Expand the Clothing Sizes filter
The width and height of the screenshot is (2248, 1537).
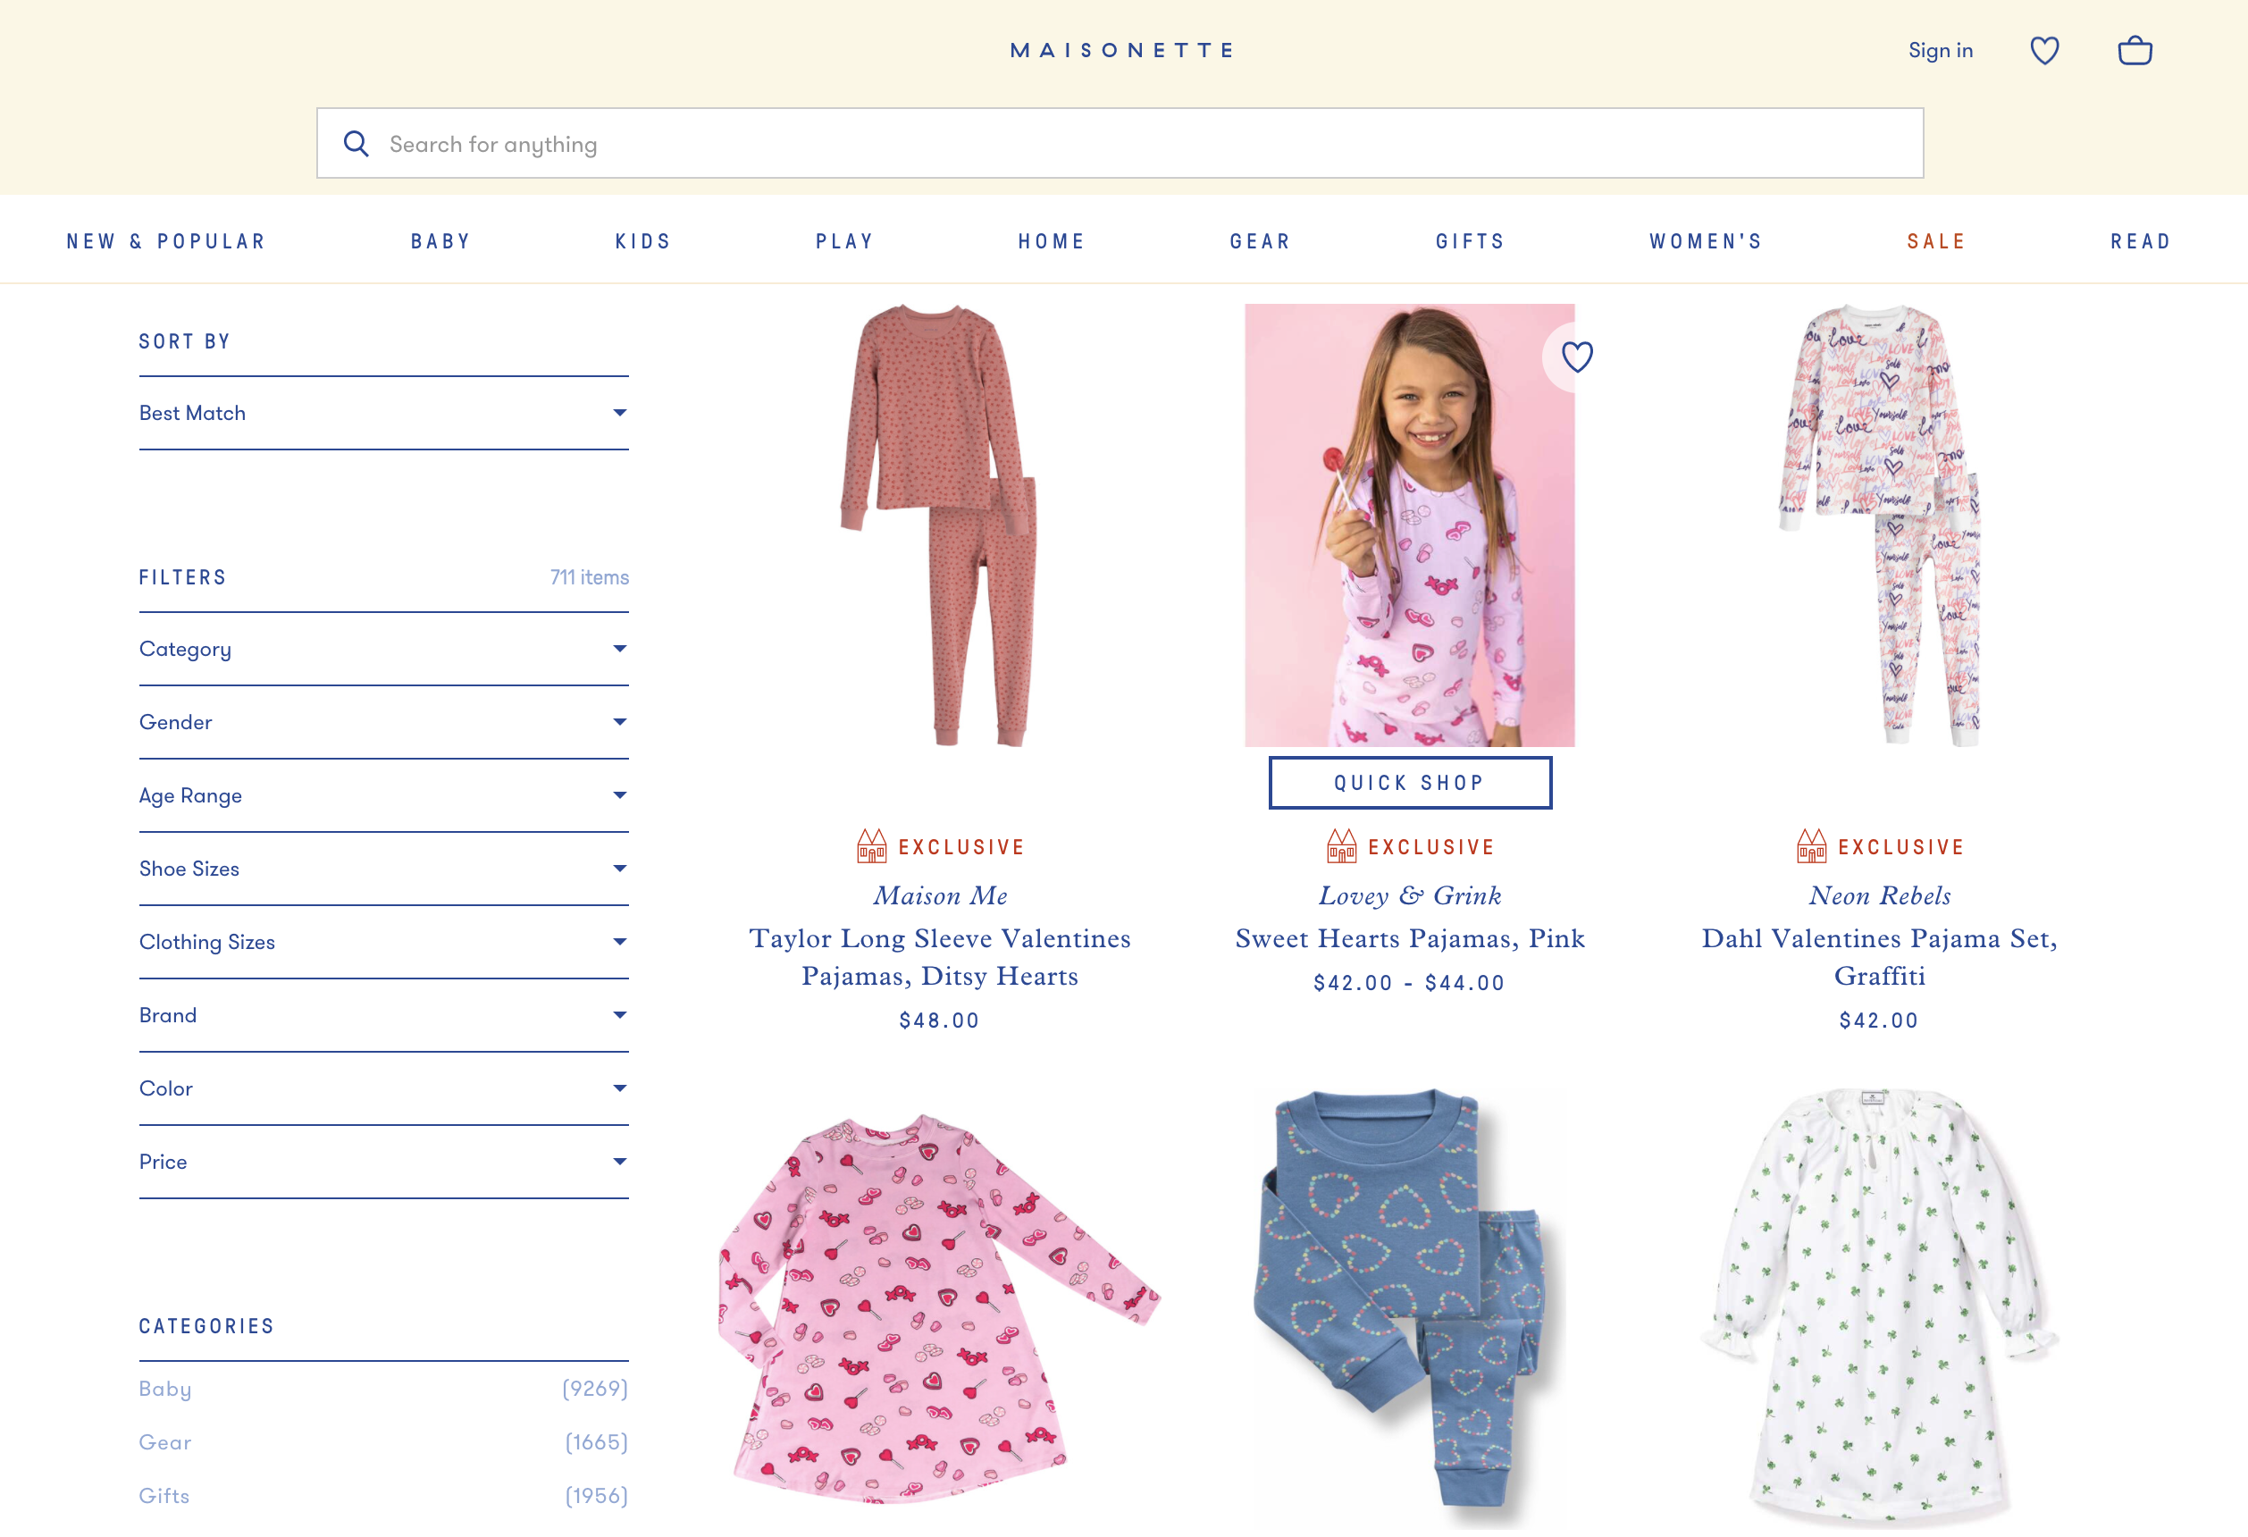(x=384, y=942)
